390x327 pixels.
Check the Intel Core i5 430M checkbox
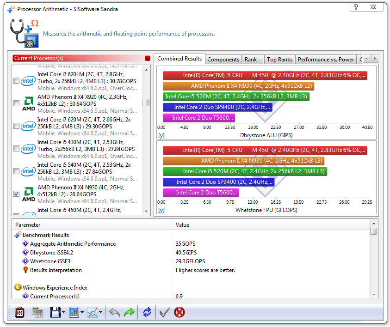(x=16, y=148)
